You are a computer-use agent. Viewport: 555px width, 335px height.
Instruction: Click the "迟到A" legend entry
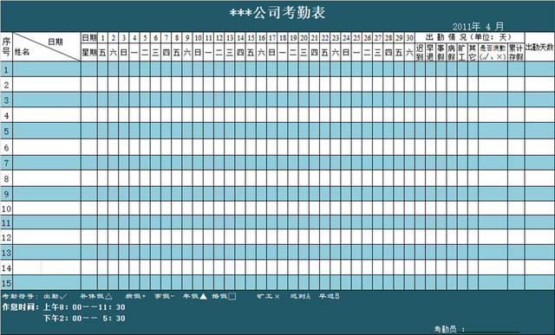[300, 297]
